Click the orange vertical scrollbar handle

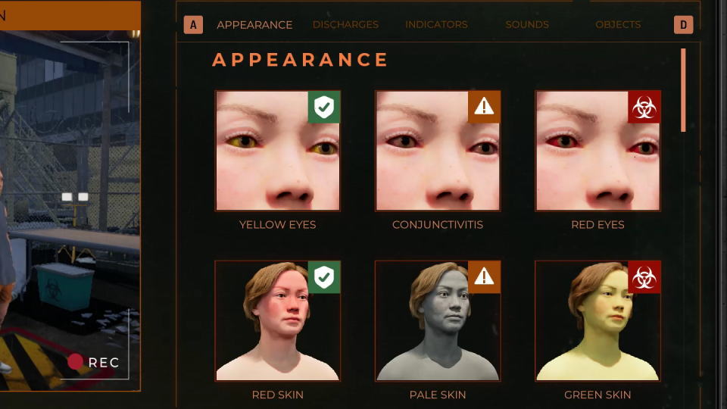tap(683, 90)
